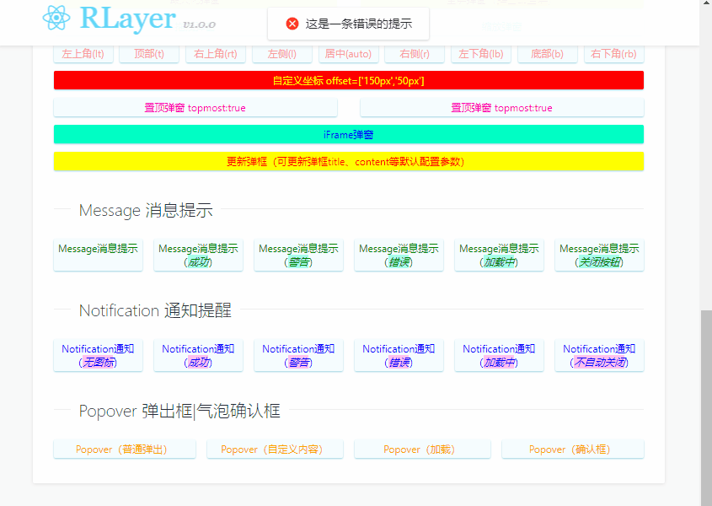Trigger the Notification通知 (无图标) alert

click(x=98, y=354)
